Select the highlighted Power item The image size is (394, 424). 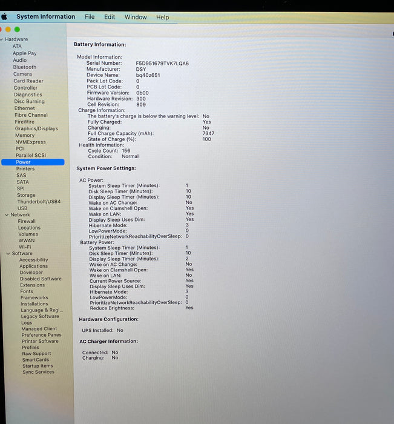tap(33, 162)
